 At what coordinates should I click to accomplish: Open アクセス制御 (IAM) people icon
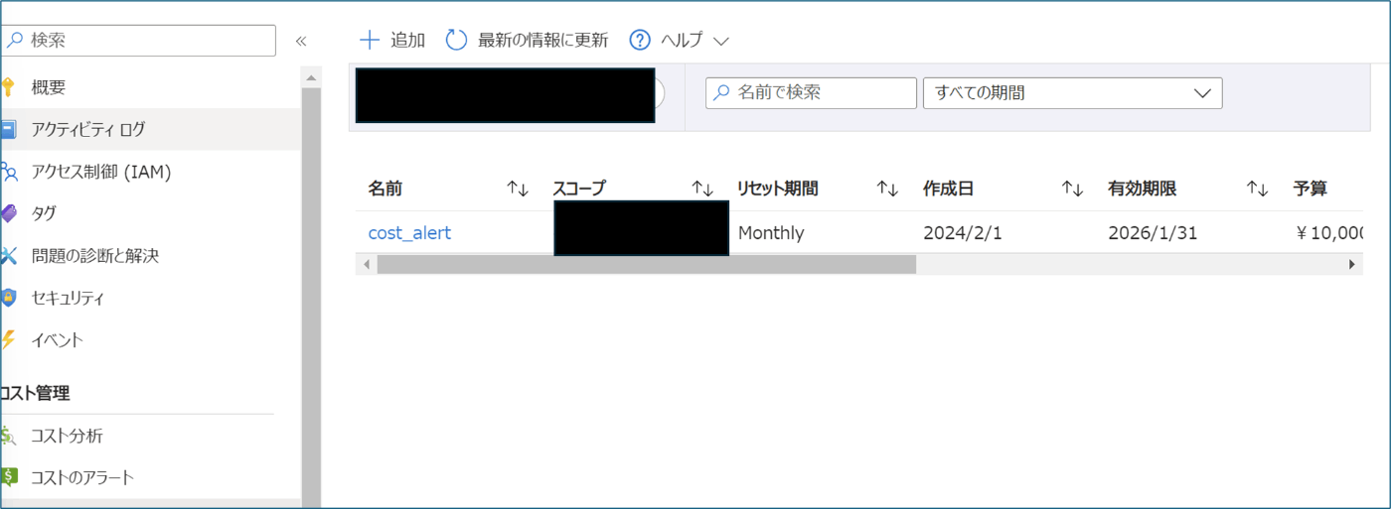click(x=9, y=172)
